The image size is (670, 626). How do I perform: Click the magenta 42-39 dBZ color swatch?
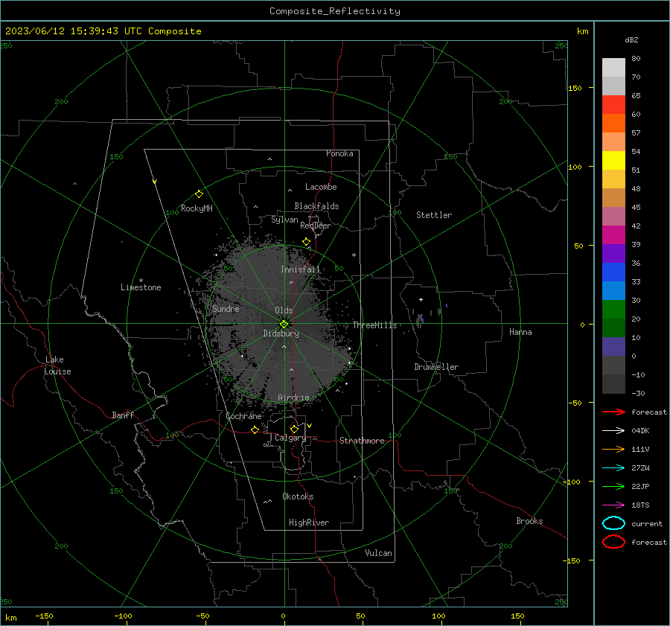click(x=613, y=235)
